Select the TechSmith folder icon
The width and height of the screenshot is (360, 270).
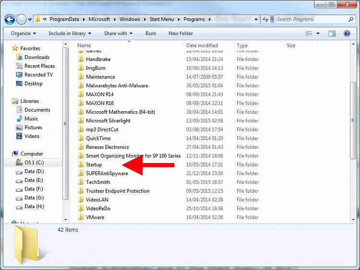pos(81,182)
